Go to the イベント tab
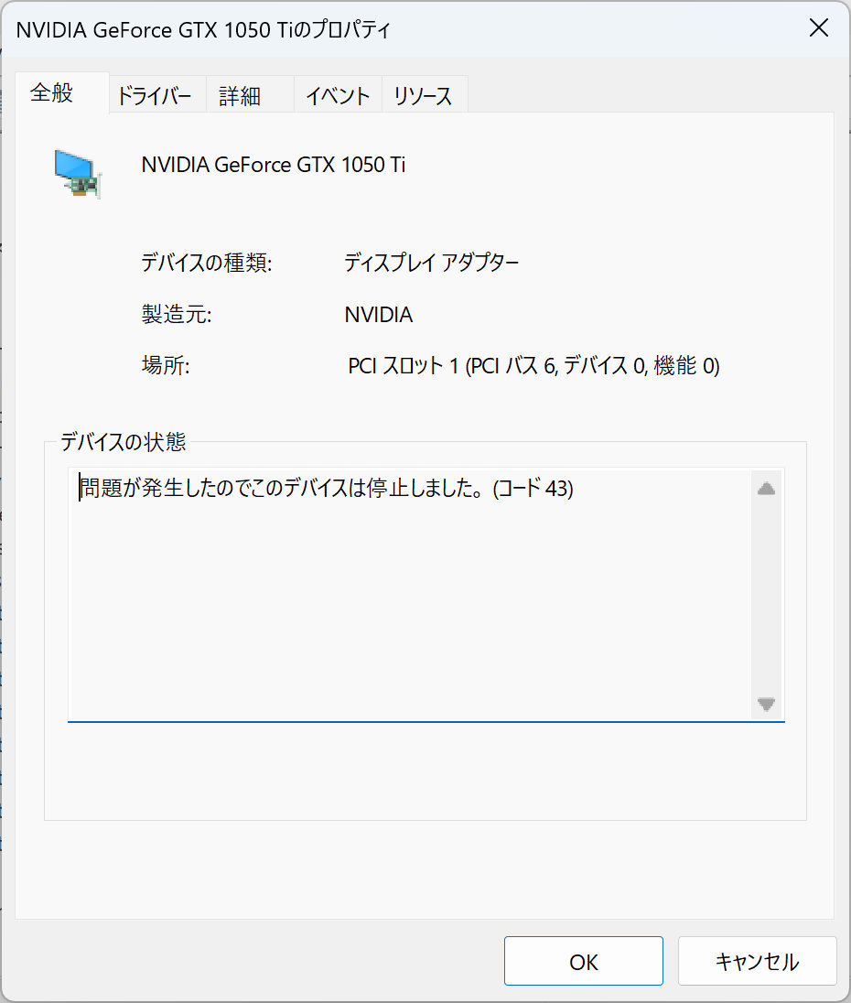 click(x=337, y=96)
